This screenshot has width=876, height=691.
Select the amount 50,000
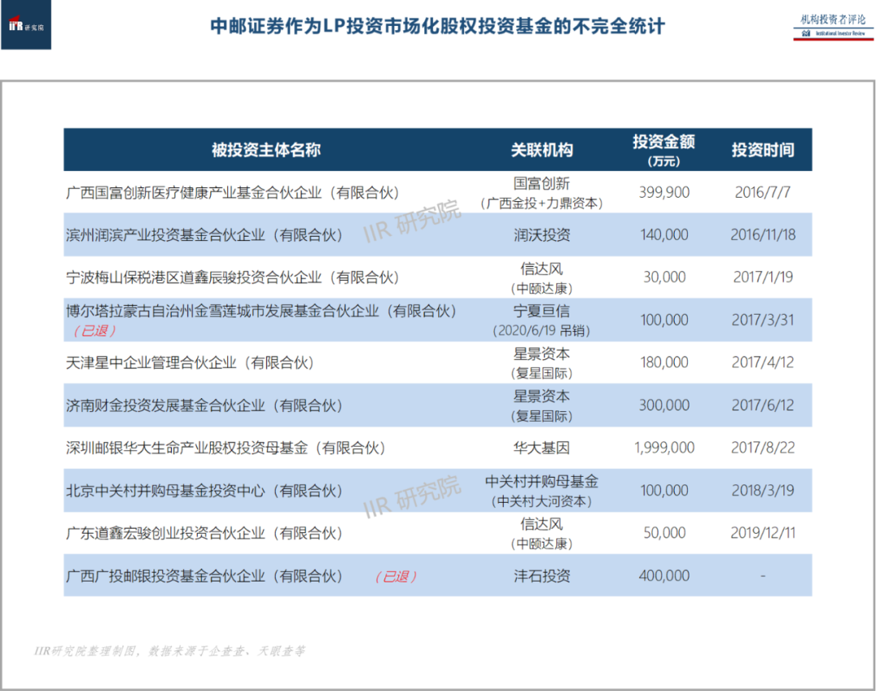pos(664,533)
